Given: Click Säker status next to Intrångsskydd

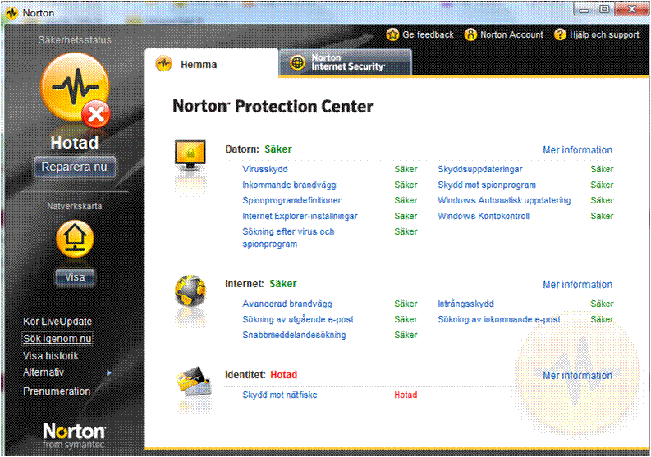Looking at the screenshot, I should (602, 304).
